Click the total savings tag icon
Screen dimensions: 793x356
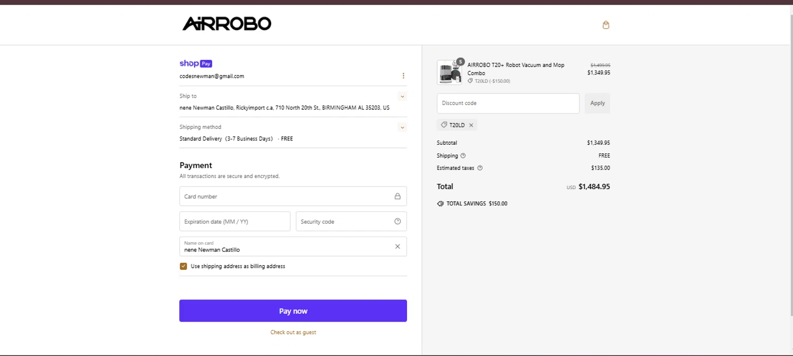pos(440,203)
